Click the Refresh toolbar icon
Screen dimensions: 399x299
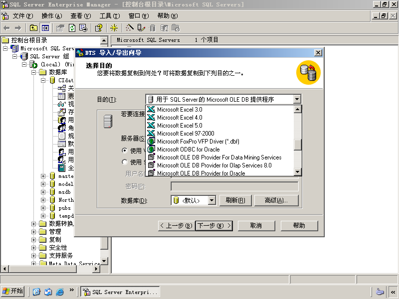click(x=72, y=28)
